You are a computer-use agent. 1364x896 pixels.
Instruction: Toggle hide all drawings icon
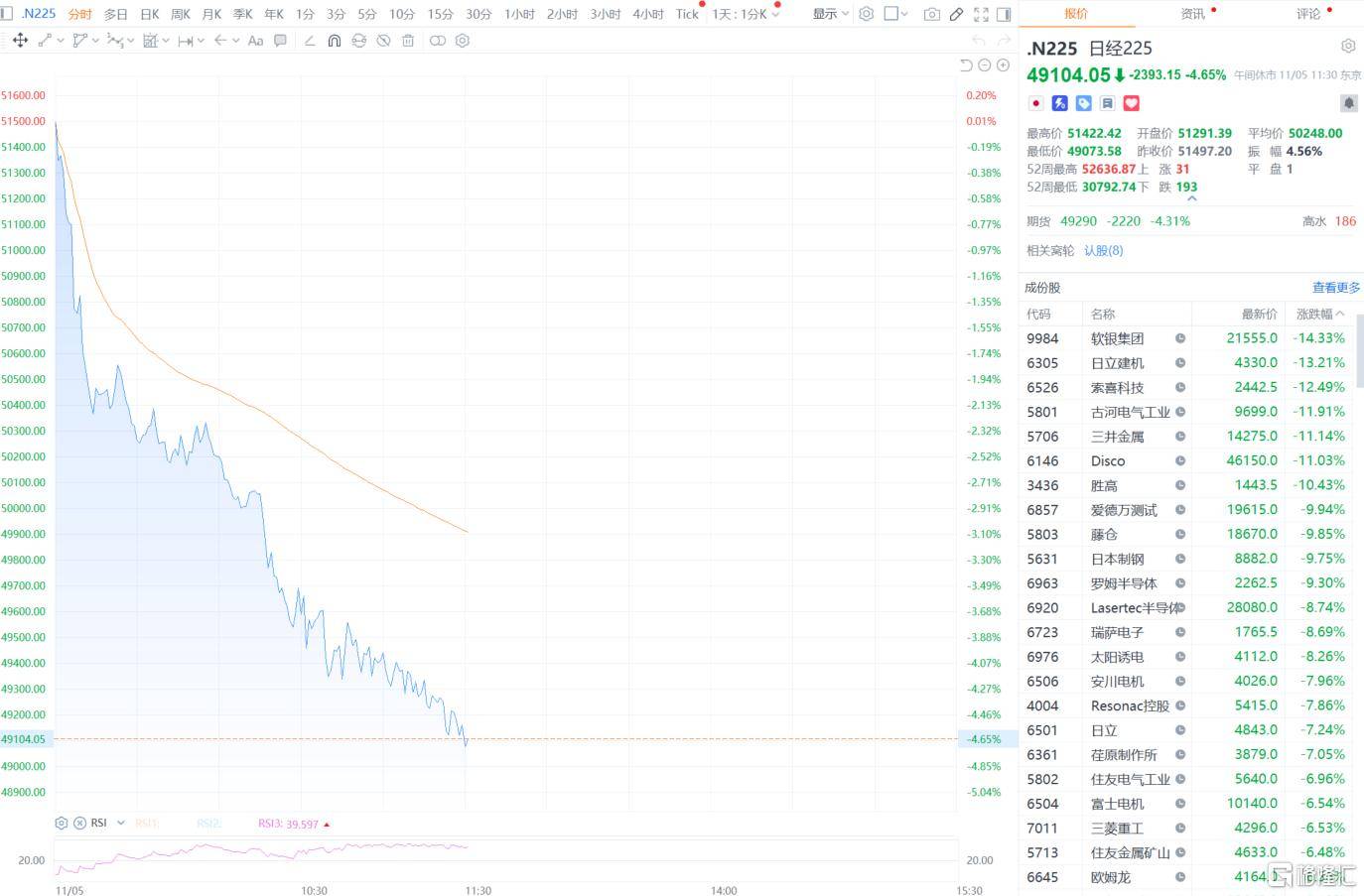tap(383, 41)
